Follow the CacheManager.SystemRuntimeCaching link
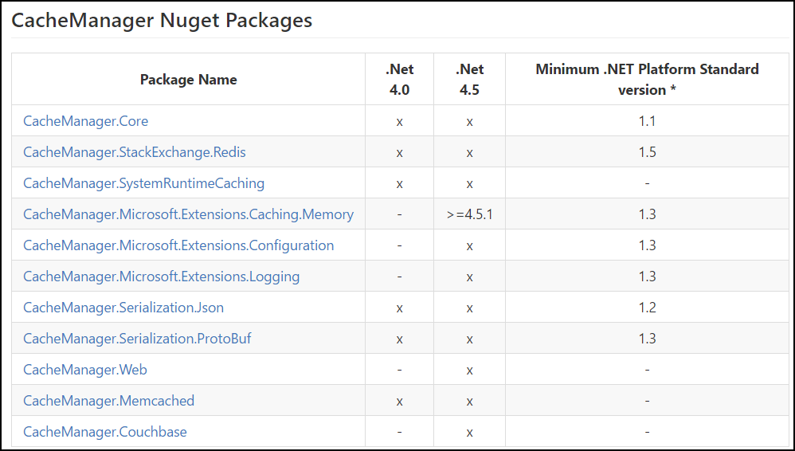This screenshot has width=795, height=451. point(144,183)
